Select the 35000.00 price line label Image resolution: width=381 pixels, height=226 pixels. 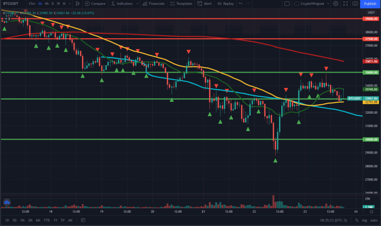point(371,73)
